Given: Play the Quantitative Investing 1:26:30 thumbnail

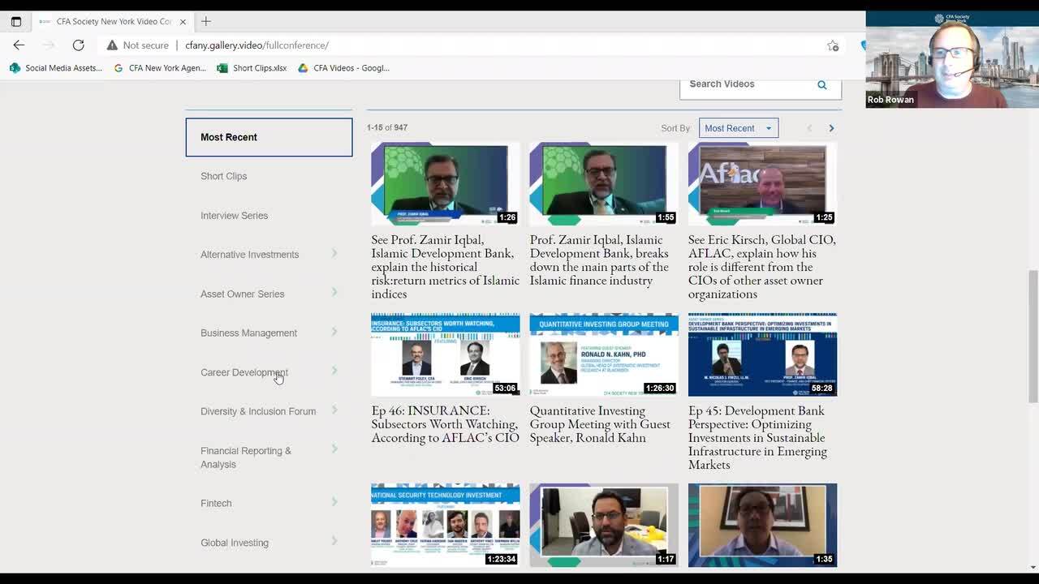Looking at the screenshot, I should point(604,354).
